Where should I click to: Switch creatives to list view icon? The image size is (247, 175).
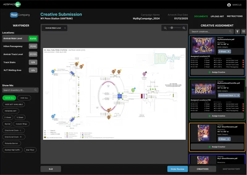point(243,31)
